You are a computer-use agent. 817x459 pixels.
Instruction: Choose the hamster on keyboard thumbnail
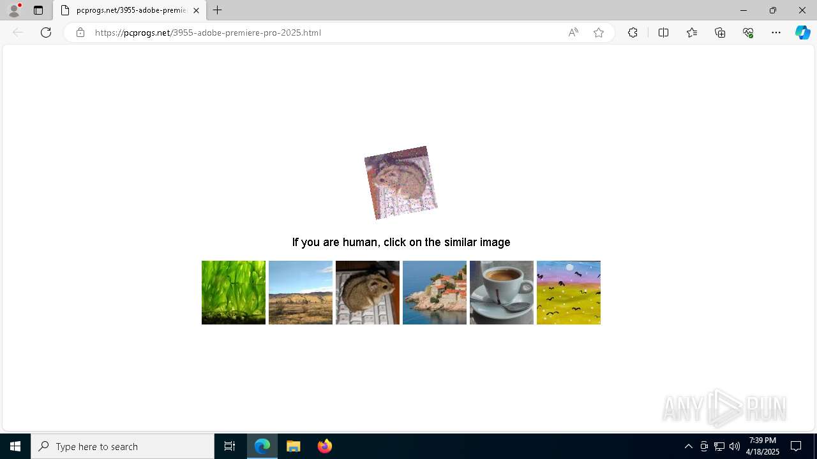point(368,293)
